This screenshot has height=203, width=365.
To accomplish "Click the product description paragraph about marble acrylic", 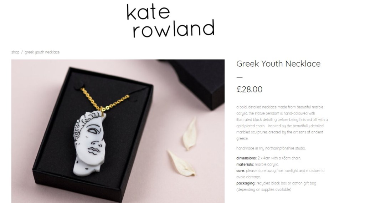I will point(282,123).
